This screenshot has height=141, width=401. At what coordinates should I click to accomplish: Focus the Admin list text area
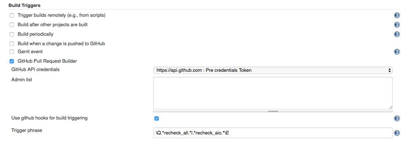tap(273, 93)
